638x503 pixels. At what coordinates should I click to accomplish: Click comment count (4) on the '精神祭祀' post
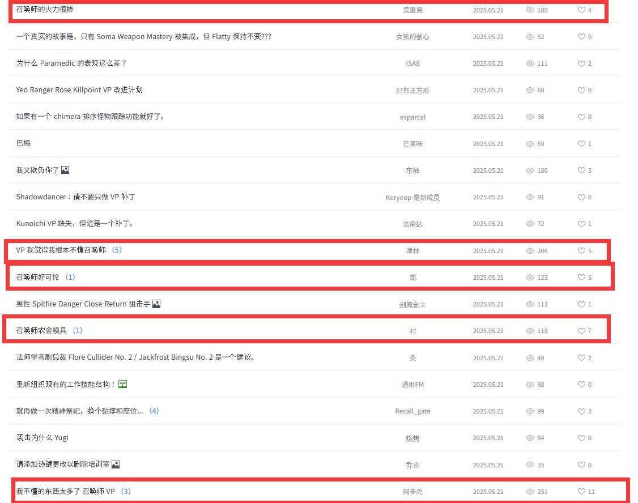pos(154,411)
